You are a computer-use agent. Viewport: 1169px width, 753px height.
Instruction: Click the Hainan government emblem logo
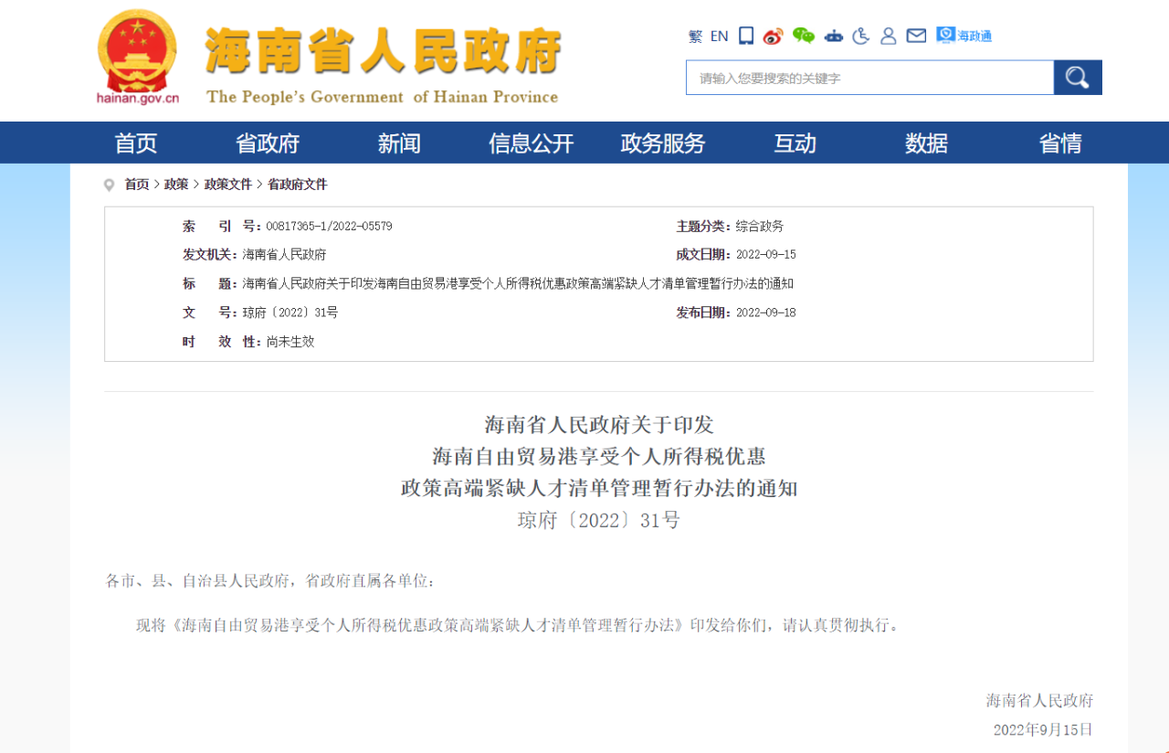click(x=138, y=55)
